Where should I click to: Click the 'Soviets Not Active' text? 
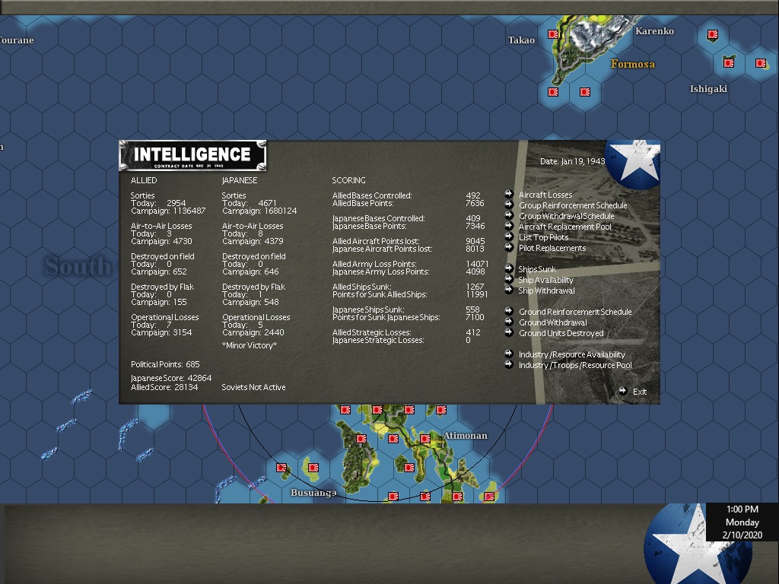(253, 387)
